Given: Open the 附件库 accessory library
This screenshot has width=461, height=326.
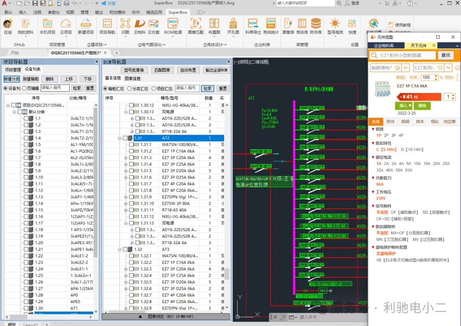Looking at the screenshot, I should coord(316,25).
